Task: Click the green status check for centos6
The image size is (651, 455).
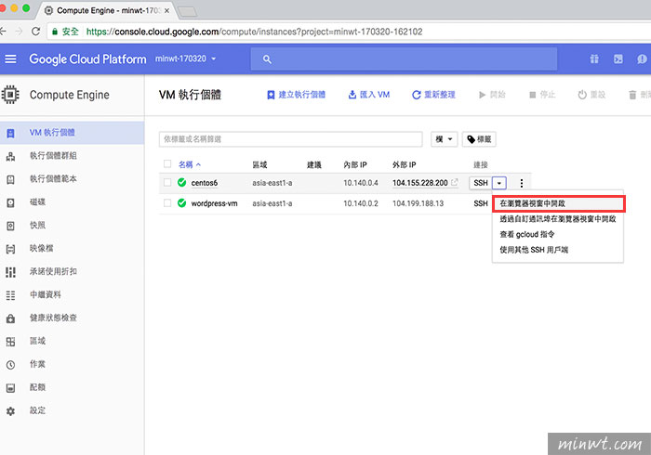Action: pyautogui.click(x=181, y=182)
